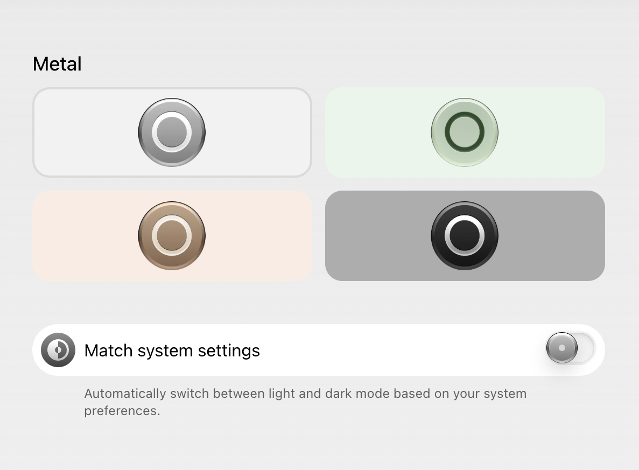
Task: Toggle the switch next to Match system settings
Action: 570,349
